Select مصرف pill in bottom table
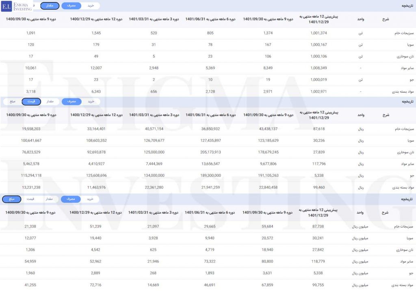This screenshot has height=291, width=416. [x=71, y=199]
